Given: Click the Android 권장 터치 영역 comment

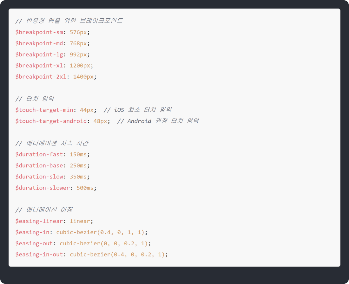Looking at the screenshot, I should pos(158,121).
